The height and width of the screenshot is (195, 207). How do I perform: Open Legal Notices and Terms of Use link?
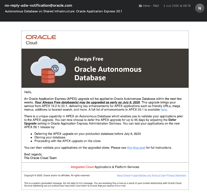149,175
